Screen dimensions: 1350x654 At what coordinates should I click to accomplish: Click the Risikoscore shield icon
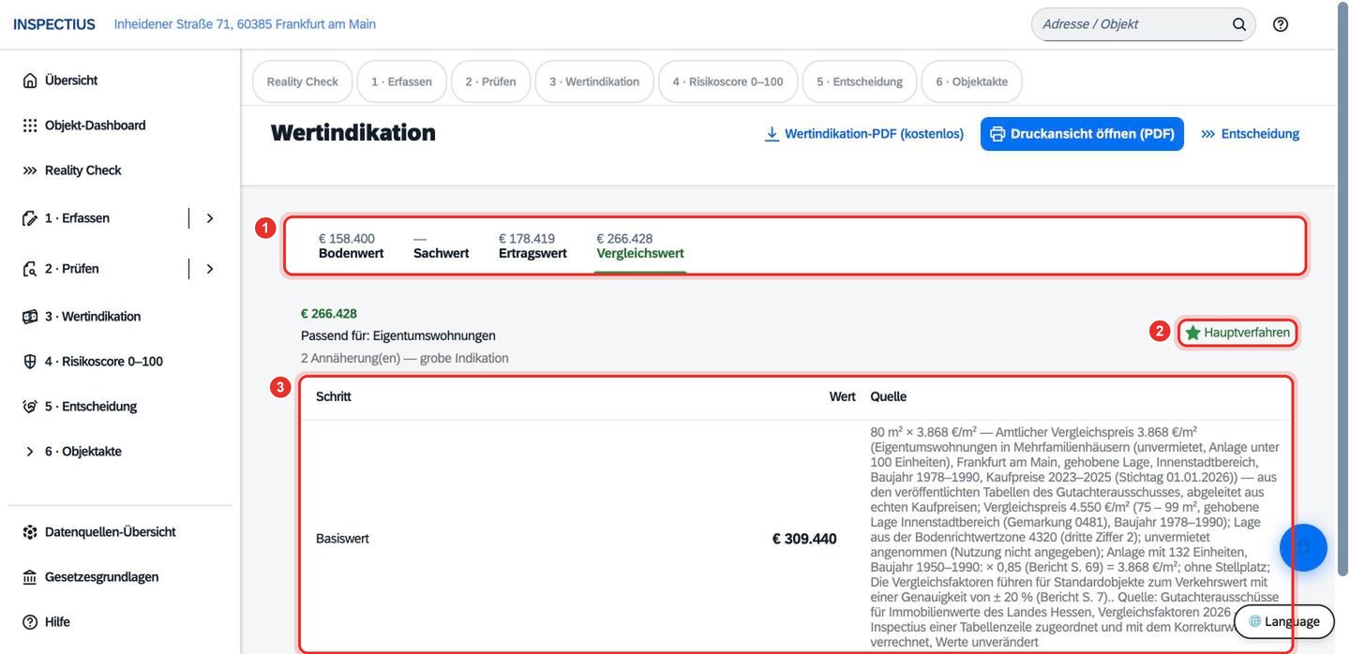[30, 362]
